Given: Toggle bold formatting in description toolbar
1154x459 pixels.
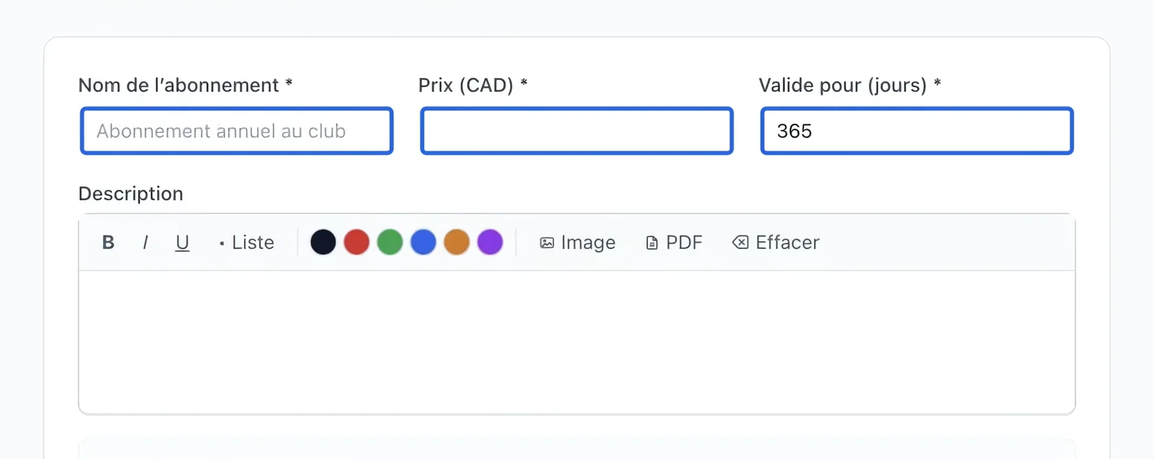Looking at the screenshot, I should [108, 242].
